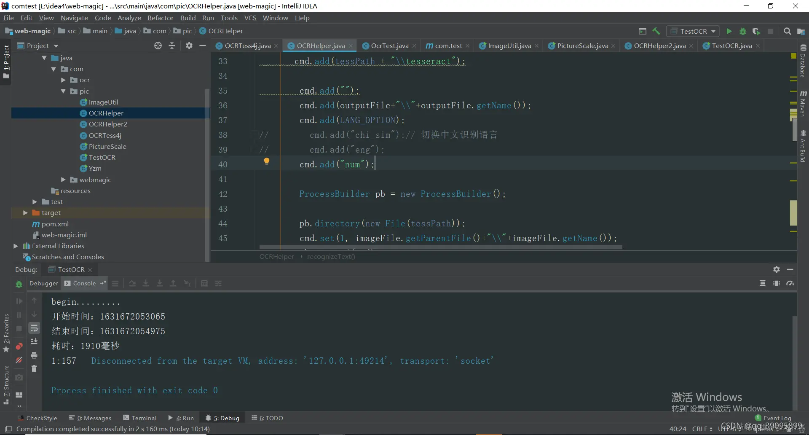The image size is (809, 435).
Task: Click the CRLF line separator indicator
Action: tap(702, 429)
